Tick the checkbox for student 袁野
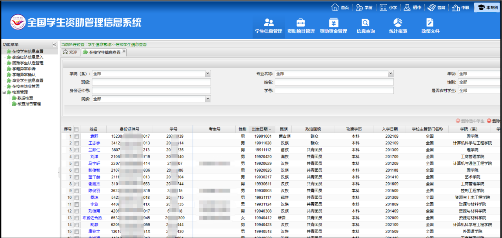 (76, 136)
